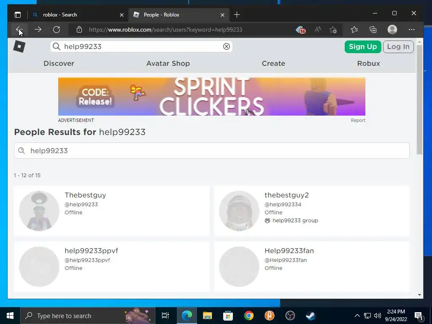This screenshot has height=324, width=432.
Task: Show hidden system tray icons chevron
Action: [357, 316]
